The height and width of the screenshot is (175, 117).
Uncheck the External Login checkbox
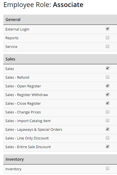[x=108, y=29]
